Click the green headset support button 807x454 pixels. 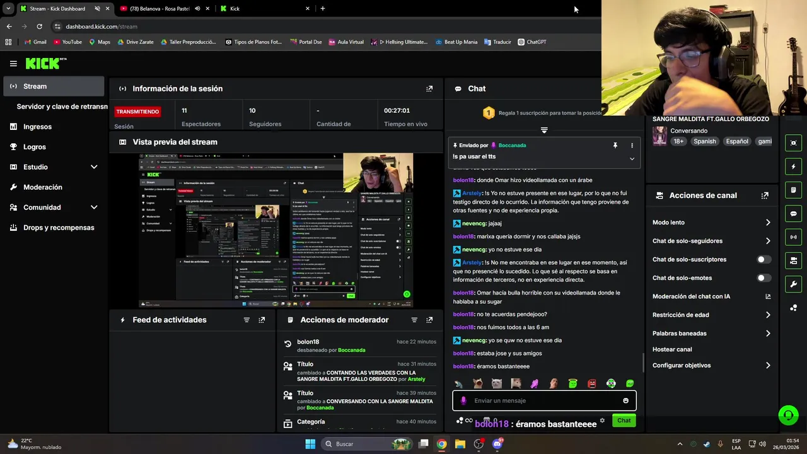coord(788,415)
